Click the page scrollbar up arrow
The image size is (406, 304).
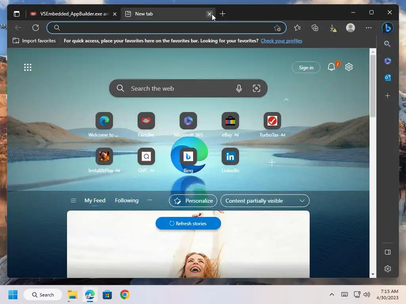pos(373,52)
